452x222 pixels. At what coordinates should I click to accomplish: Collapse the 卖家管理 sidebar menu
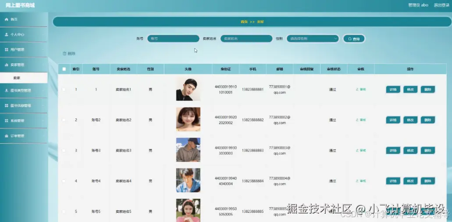pos(24,65)
